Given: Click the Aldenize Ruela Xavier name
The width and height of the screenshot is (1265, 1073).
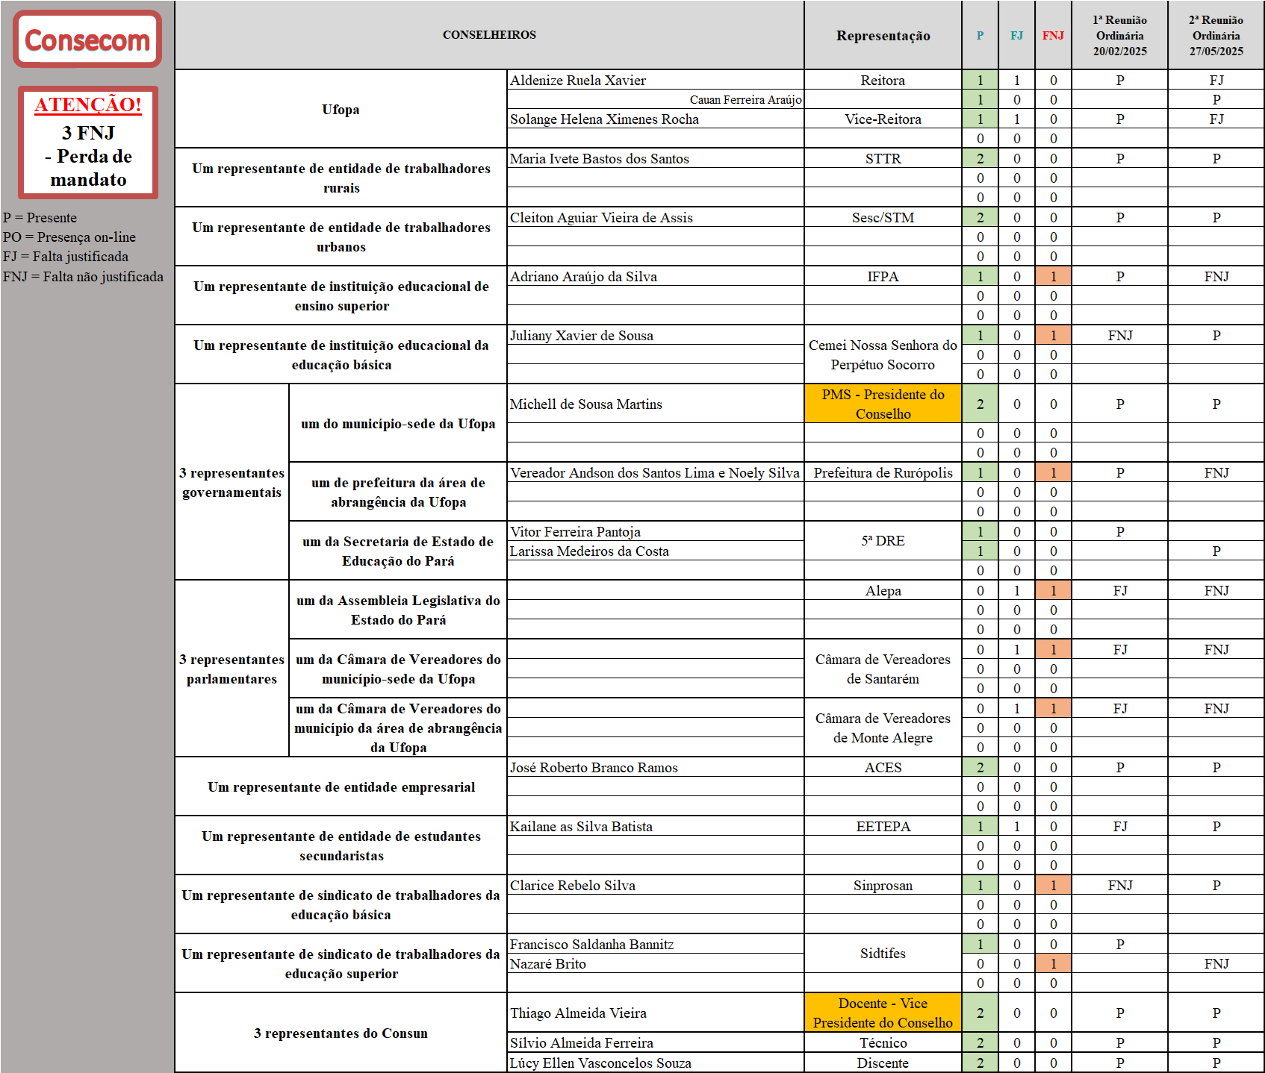Looking at the screenshot, I should pos(579,80).
